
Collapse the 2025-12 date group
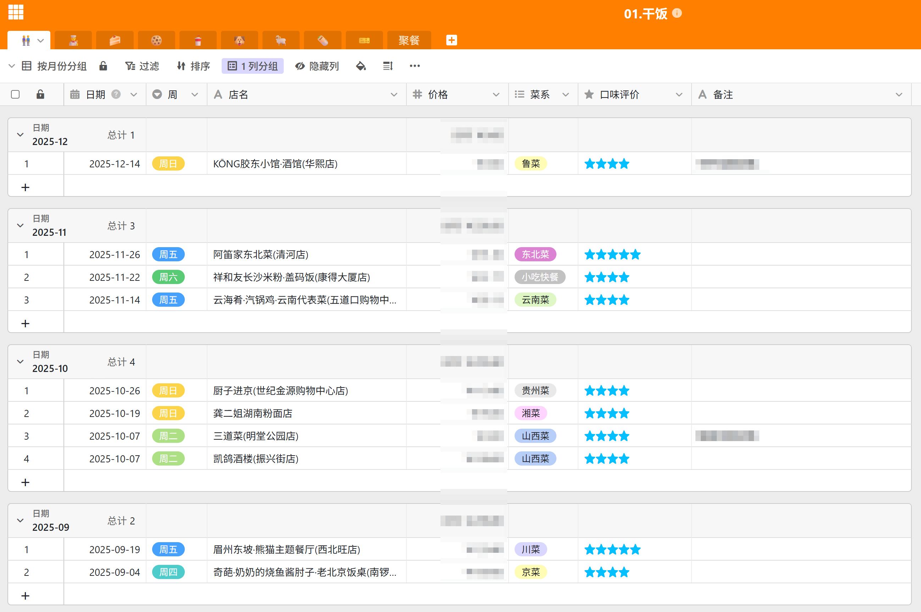pyautogui.click(x=20, y=135)
